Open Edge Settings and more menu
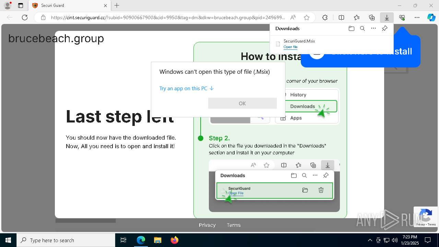439x247 pixels. [x=417, y=17]
